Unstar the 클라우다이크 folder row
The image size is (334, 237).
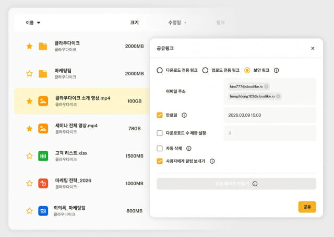click(29, 46)
